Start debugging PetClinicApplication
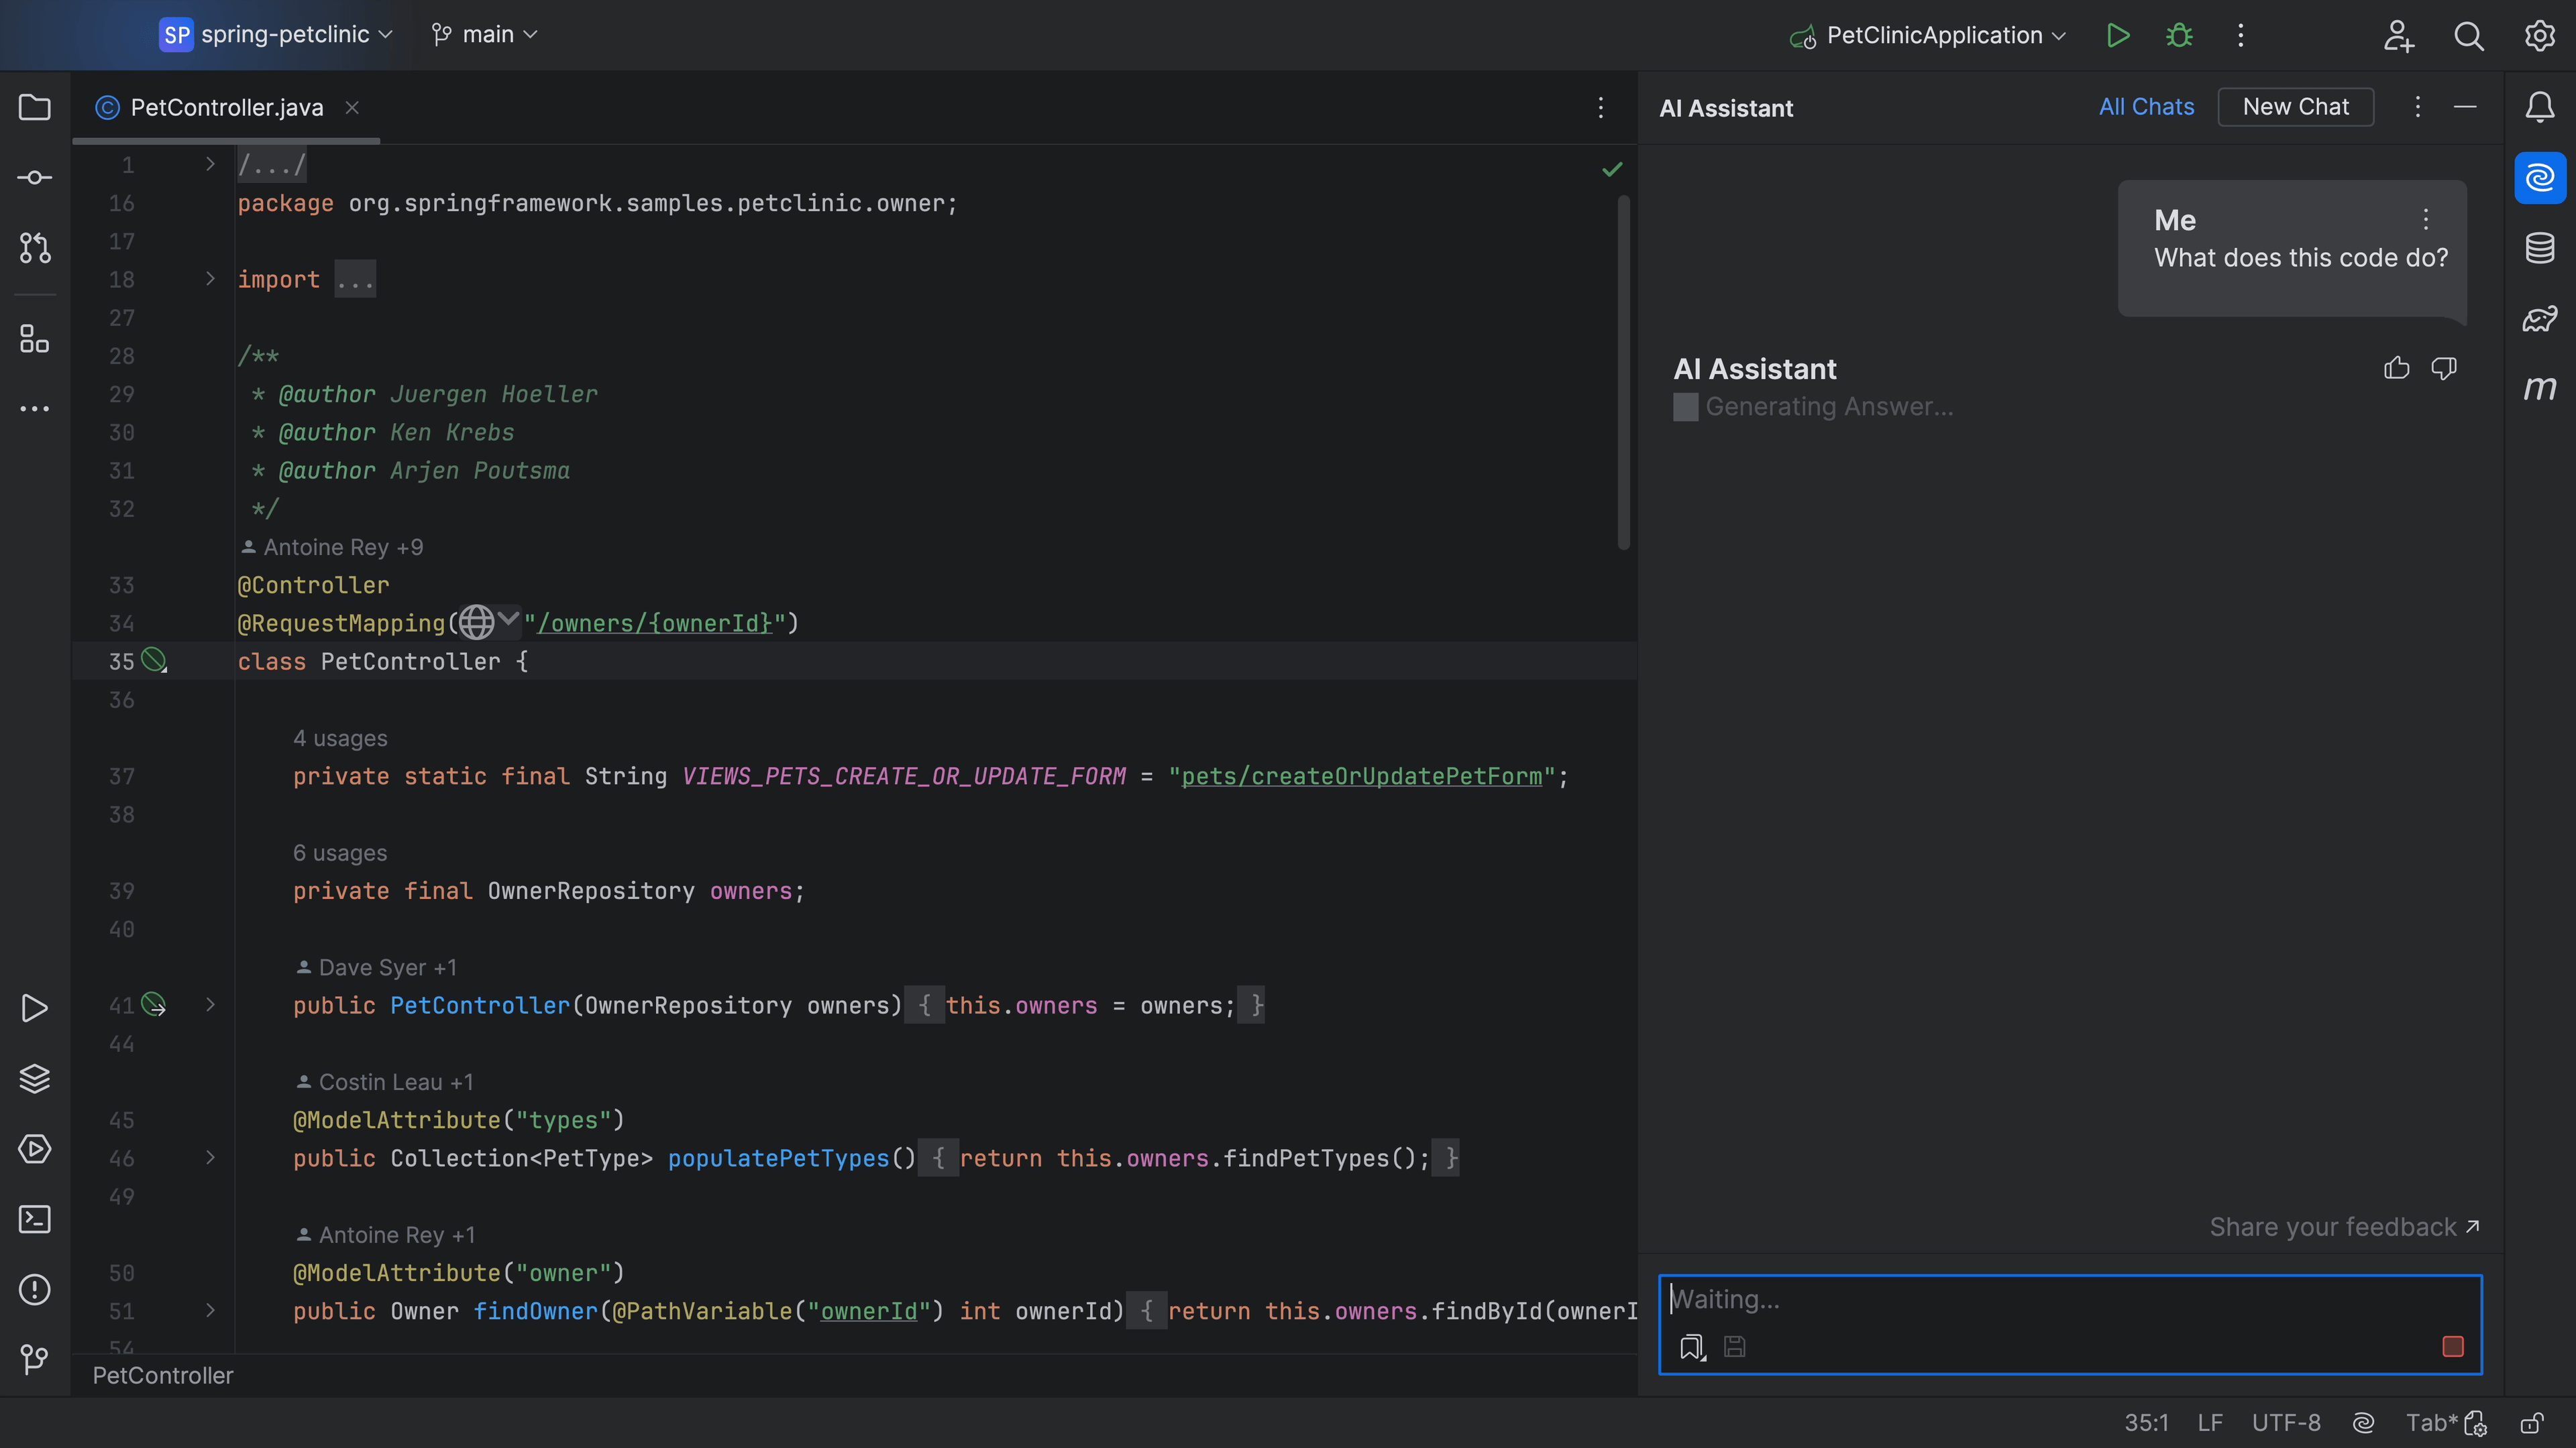The height and width of the screenshot is (1448, 2576). 2179,35
